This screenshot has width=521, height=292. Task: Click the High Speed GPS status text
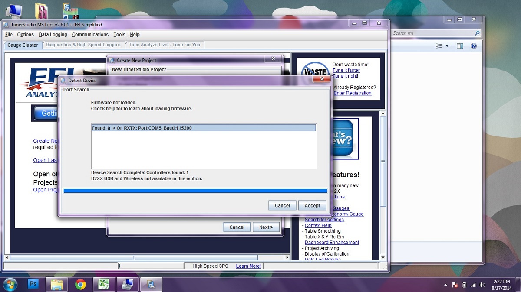tap(210, 266)
